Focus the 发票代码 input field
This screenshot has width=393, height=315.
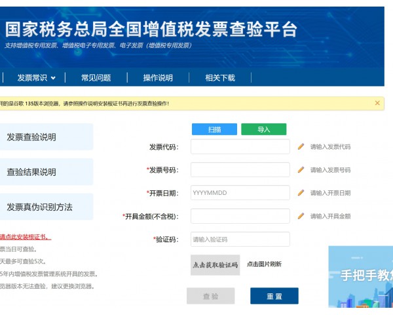[240, 146]
